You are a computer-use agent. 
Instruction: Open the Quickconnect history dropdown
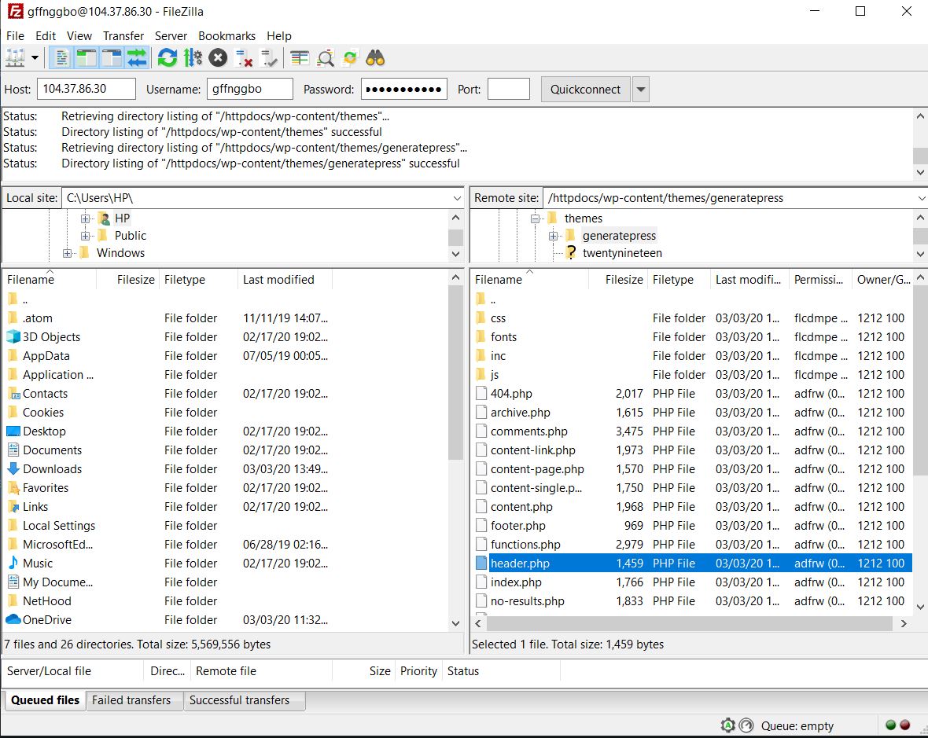(x=640, y=90)
